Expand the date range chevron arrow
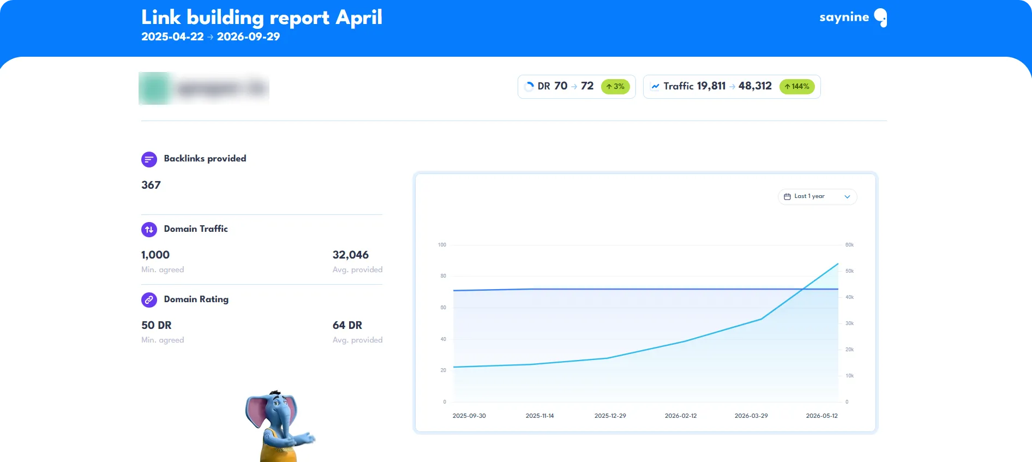The image size is (1032, 462). 847,197
